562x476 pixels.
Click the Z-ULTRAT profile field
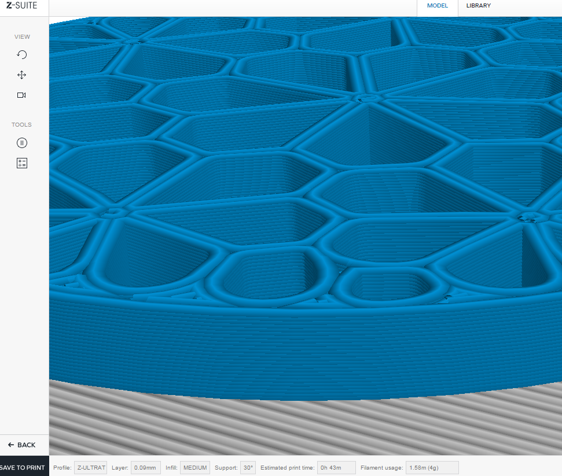tap(91, 468)
